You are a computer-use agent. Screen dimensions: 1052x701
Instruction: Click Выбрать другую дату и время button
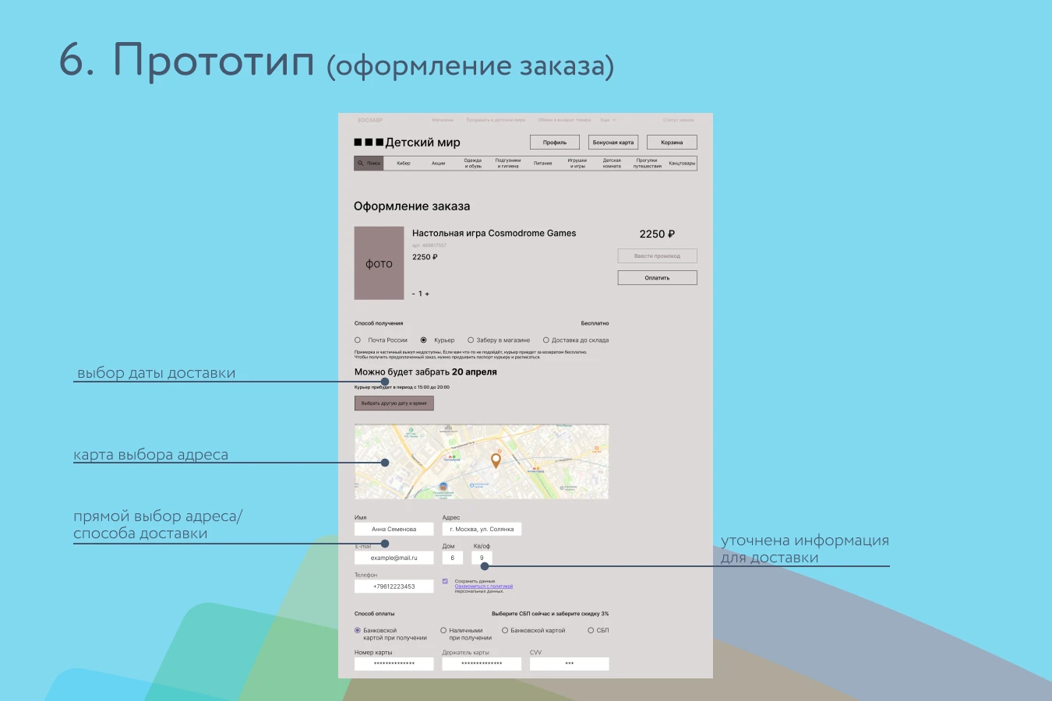(x=394, y=403)
